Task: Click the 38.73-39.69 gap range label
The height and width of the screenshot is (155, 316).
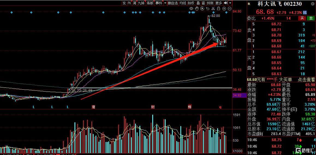Action: (x=82, y=91)
